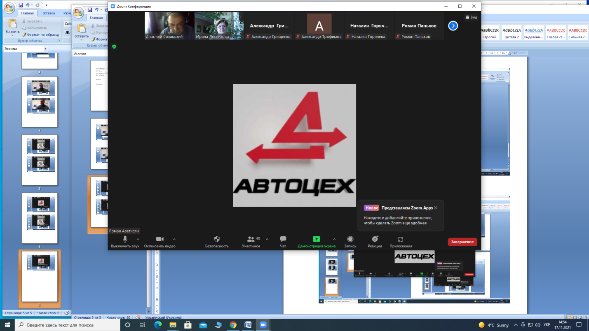Select Ирина Лесникова video tile
This screenshot has width=589, height=331.
click(219, 26)
